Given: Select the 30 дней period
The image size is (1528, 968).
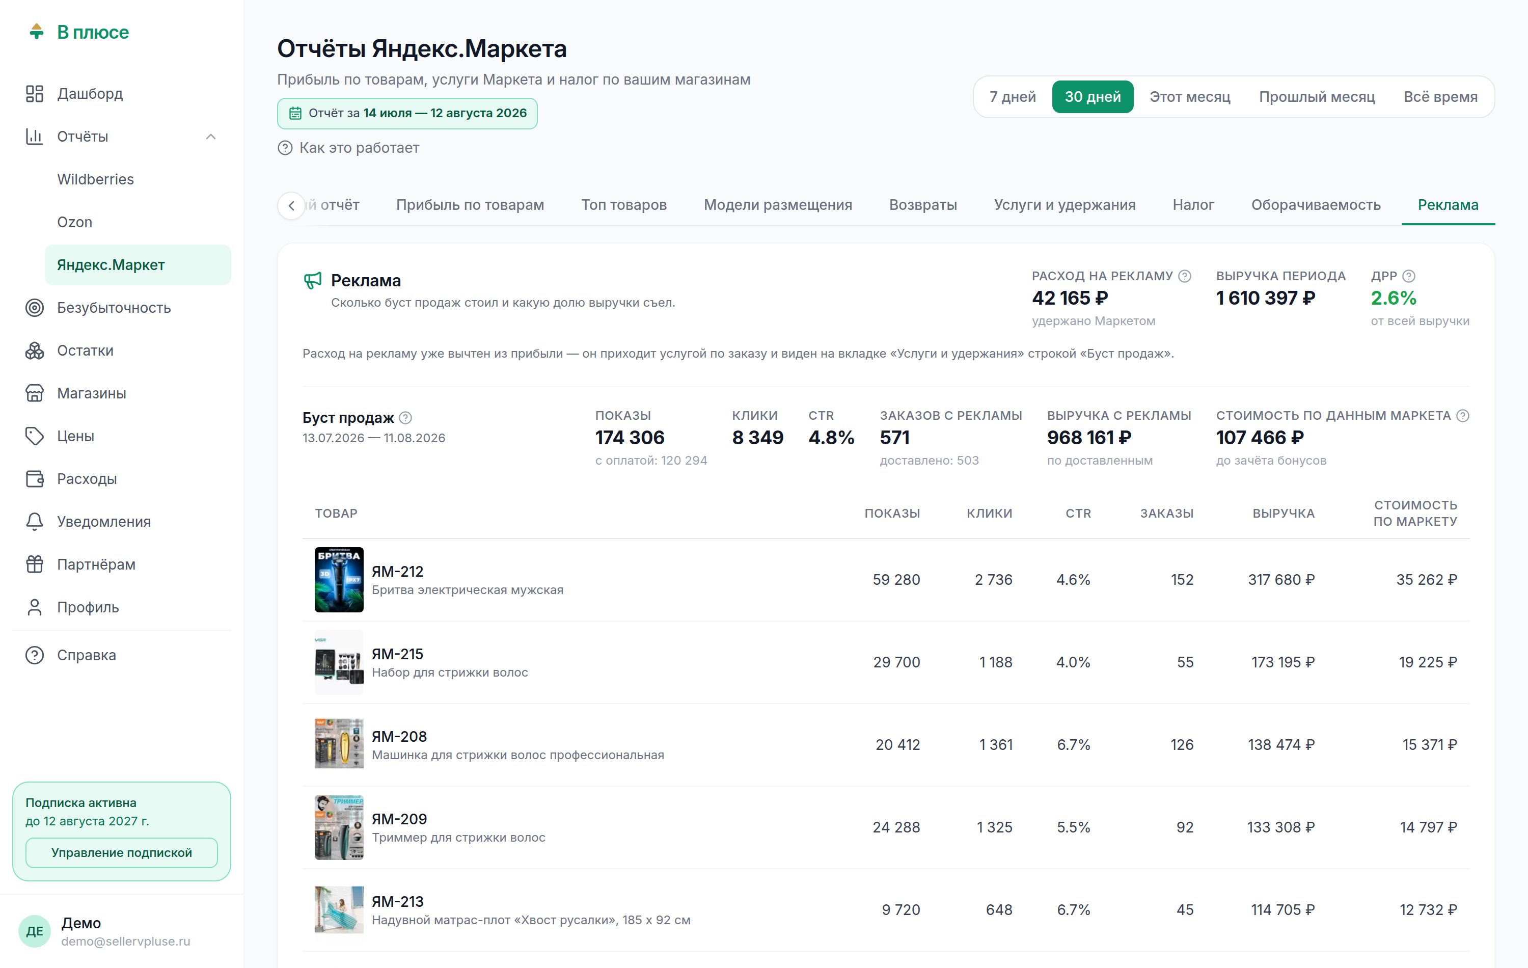Looking at the screenshot, I should (x=1093, y=97).
